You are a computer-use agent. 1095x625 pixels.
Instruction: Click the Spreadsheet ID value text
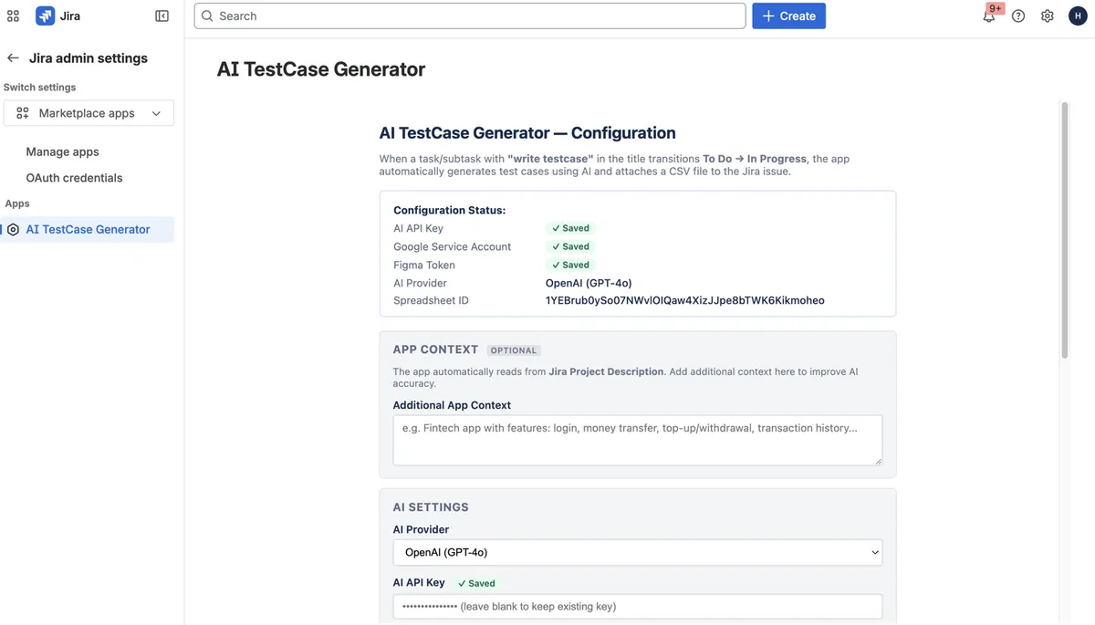pyautogui.click(x=684, y=300)
